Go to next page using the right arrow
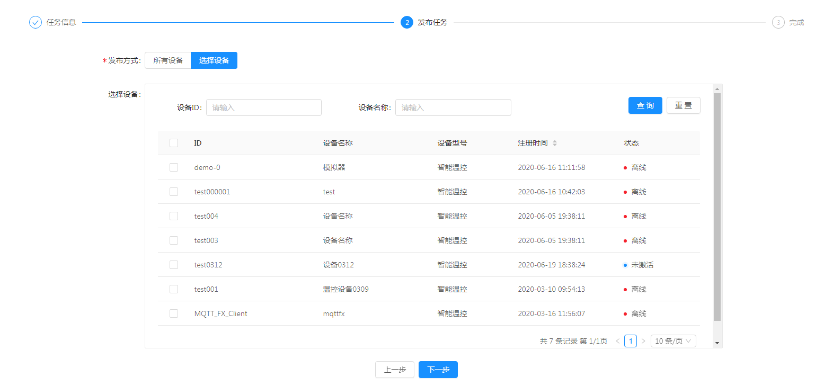The width and height of the screenshot is (833, 386). pos(643,341)
